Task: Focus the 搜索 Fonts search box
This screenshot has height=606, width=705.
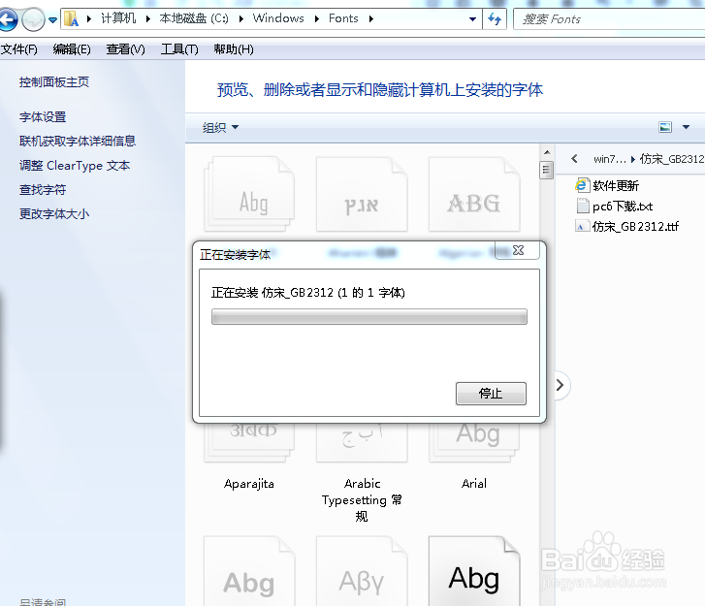Action: (609, 19)
